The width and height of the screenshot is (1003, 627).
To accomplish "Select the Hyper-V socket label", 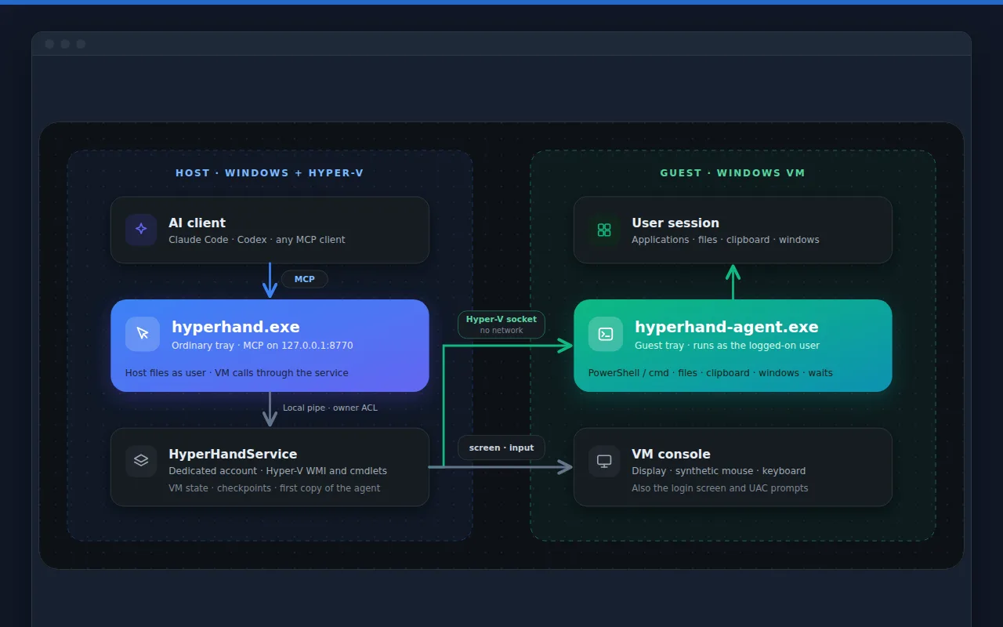I will tap(501, 324).
